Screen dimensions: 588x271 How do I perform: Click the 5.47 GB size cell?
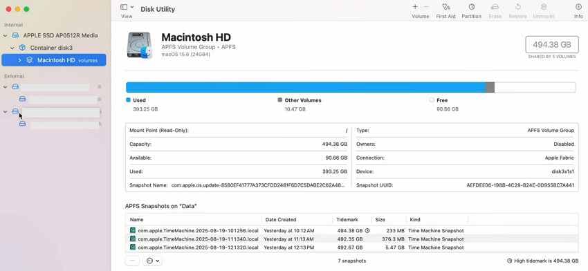coord(395,247)
